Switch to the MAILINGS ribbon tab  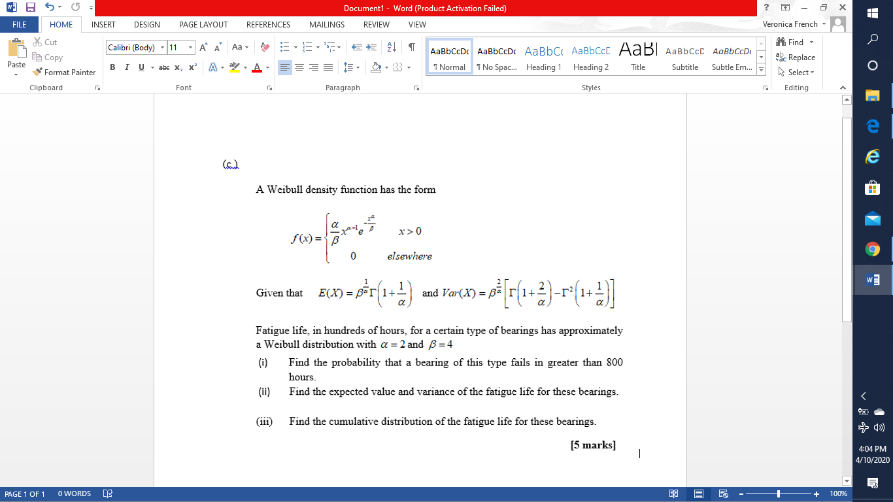[326, 25]
